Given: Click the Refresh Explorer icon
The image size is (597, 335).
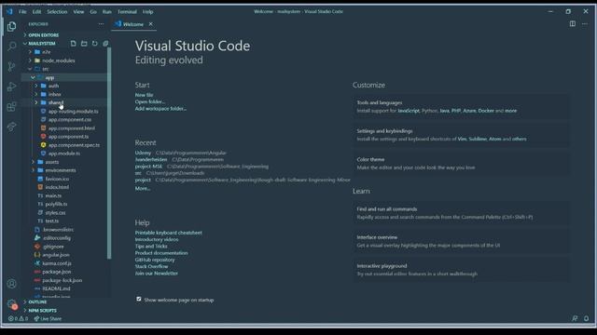Looking at the screenshot, I should pos(94,44).
